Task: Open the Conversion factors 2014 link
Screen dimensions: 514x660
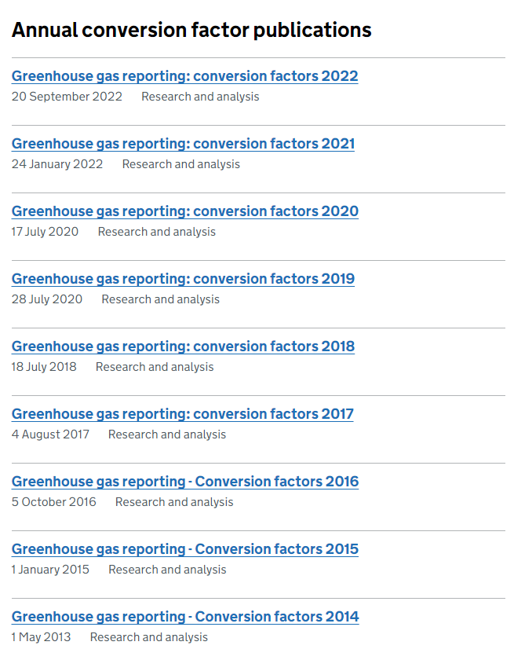Action: [x=184, y=617]
